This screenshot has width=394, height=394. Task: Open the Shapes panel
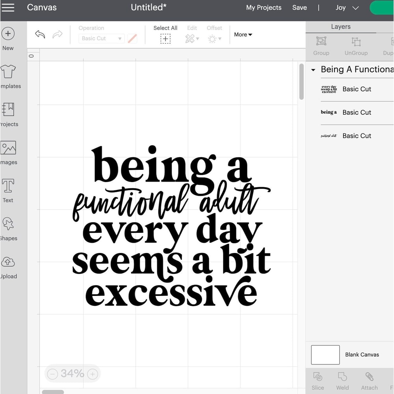(x=8, y=228)
